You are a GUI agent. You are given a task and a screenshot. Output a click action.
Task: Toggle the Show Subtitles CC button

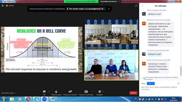(x=86, y=92)
